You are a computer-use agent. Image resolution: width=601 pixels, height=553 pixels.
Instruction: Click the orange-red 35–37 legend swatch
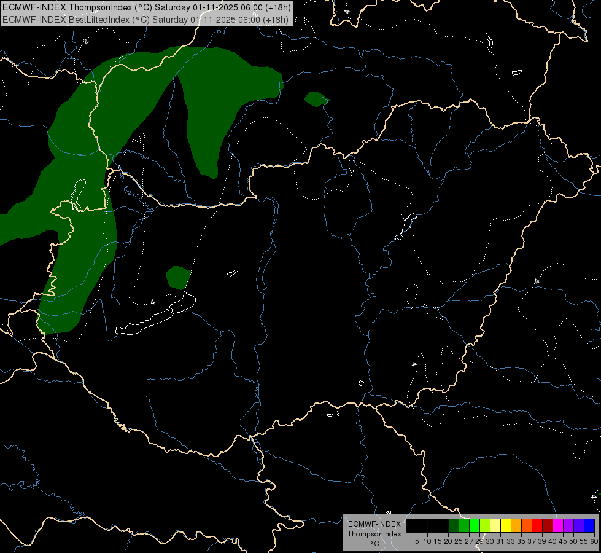point(527,525)
